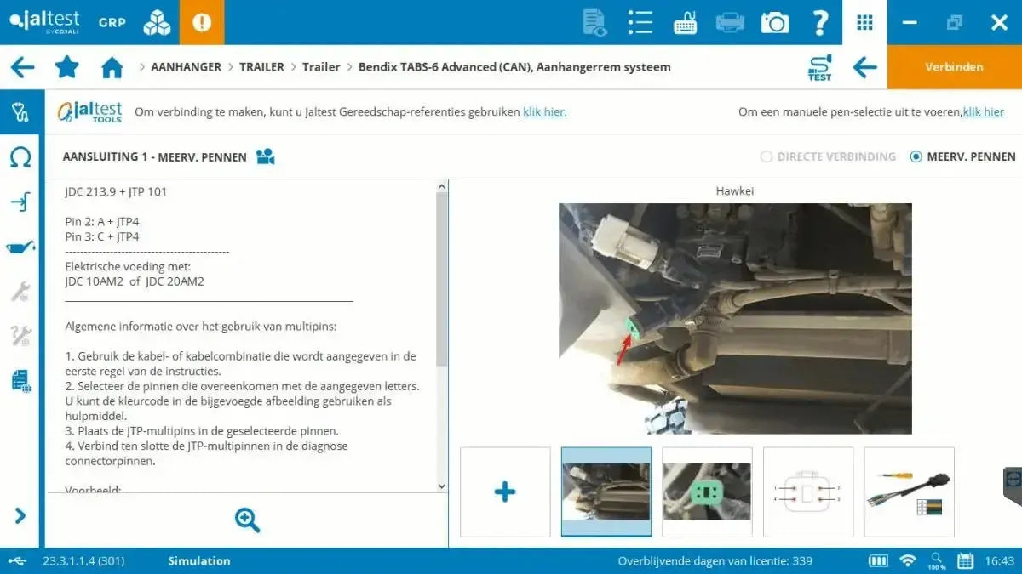This screenshot has height=574, width=1022.
Task: Toggle the apps grid panel in the titlebar
Action: [x=864, y=21]
